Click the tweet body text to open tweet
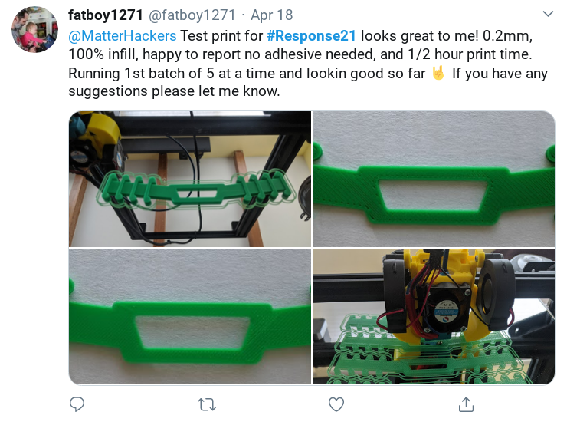This screenshot has width=567, height=422. (x=308, y=64)
